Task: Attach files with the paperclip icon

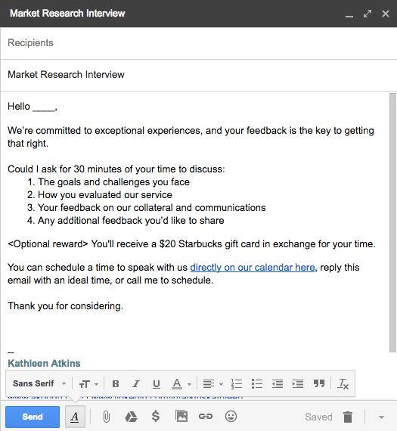Action: coord(107,417)
